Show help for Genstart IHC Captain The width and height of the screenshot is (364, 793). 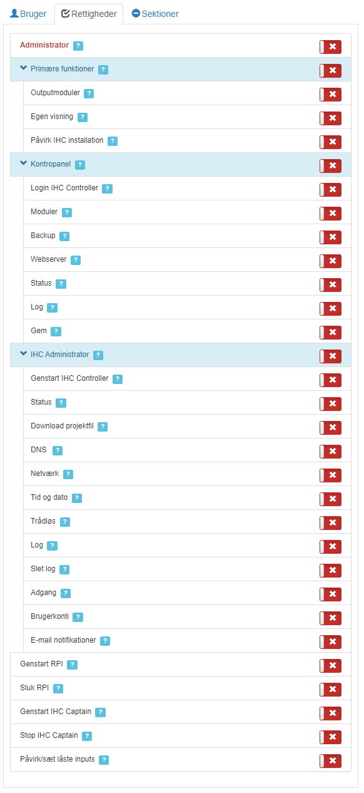coord(100,712)
